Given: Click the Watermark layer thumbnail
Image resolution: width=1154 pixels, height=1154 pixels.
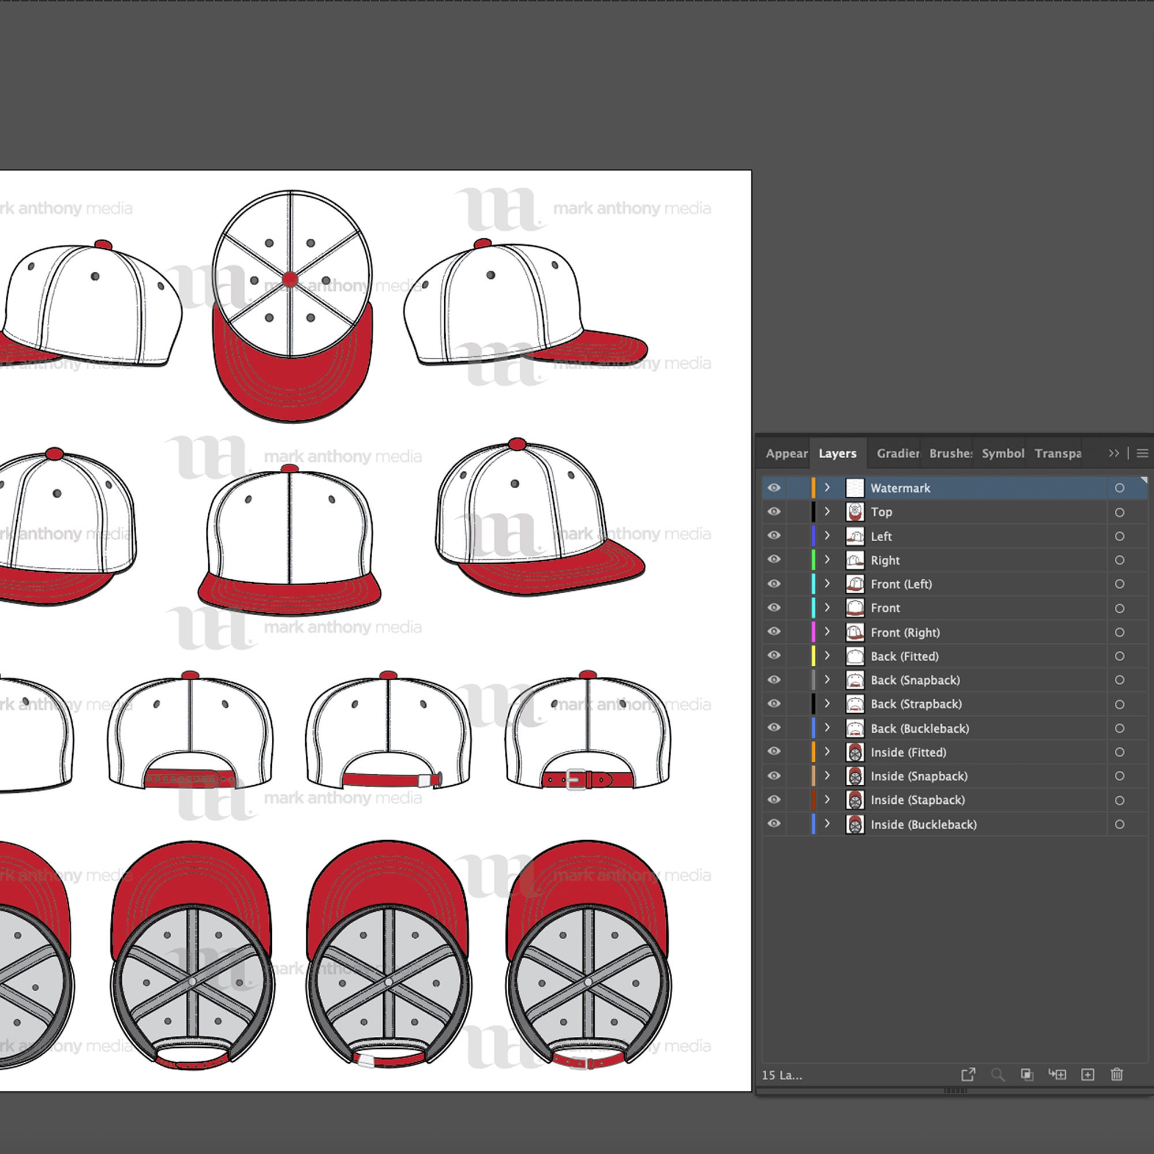Looking at the screenshot, I should (855, 488).
